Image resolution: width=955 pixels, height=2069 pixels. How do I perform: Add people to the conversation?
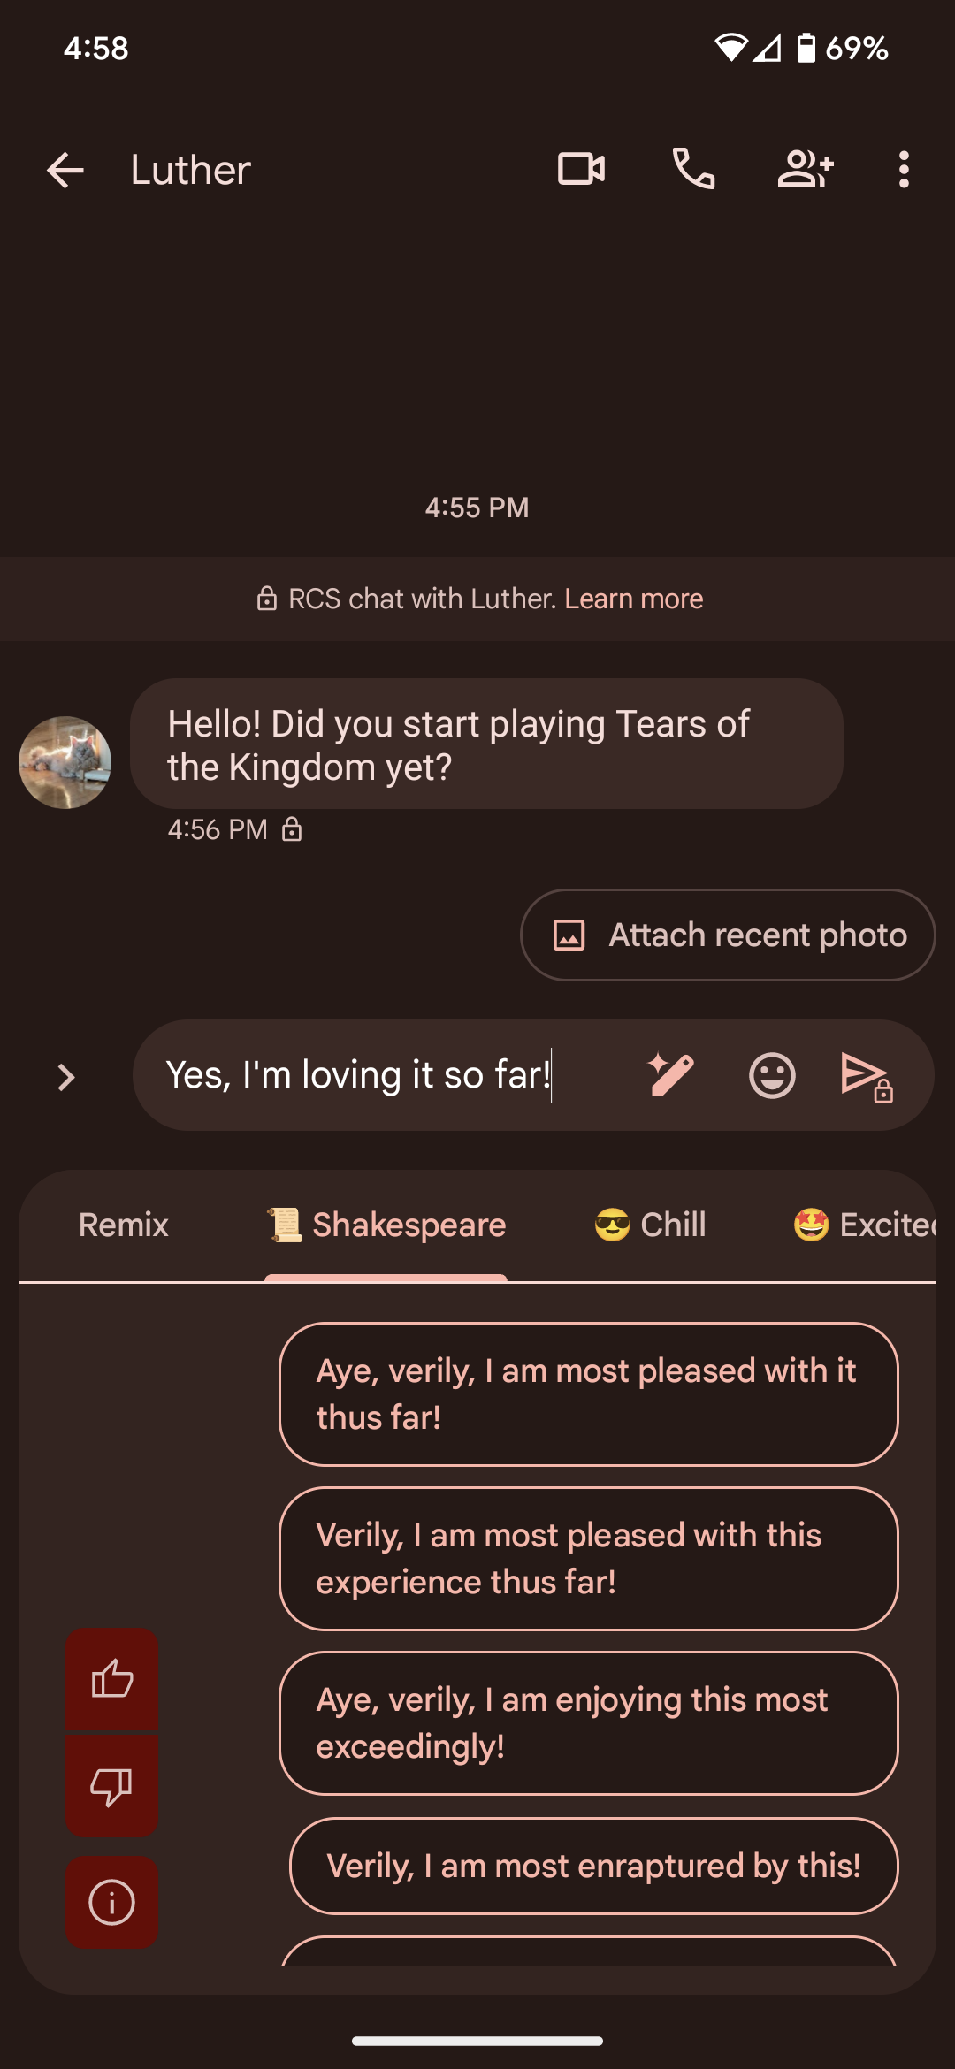(805, 169)
